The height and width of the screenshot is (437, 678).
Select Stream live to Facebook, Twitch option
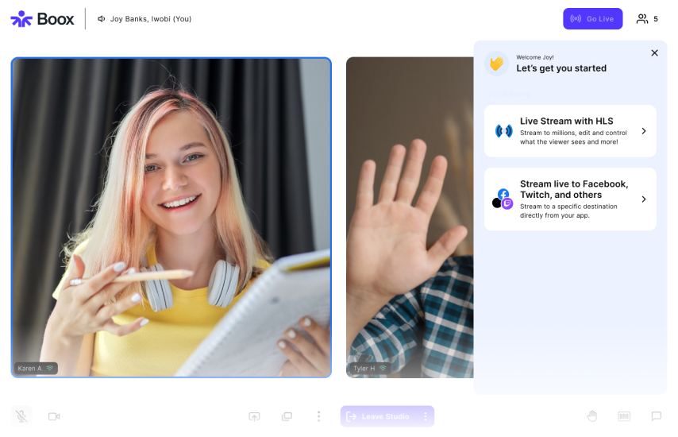[x=570, y=199]
